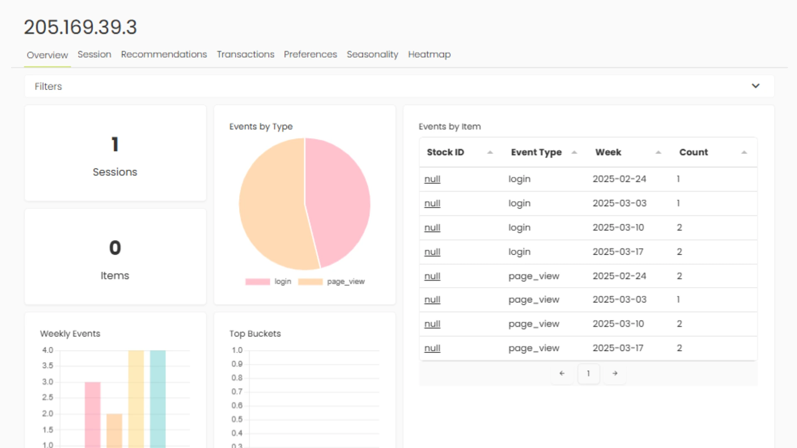Viewport: 797px width, 448px height.
Task: Open the Seasonality tab
Action: point(372,54)
